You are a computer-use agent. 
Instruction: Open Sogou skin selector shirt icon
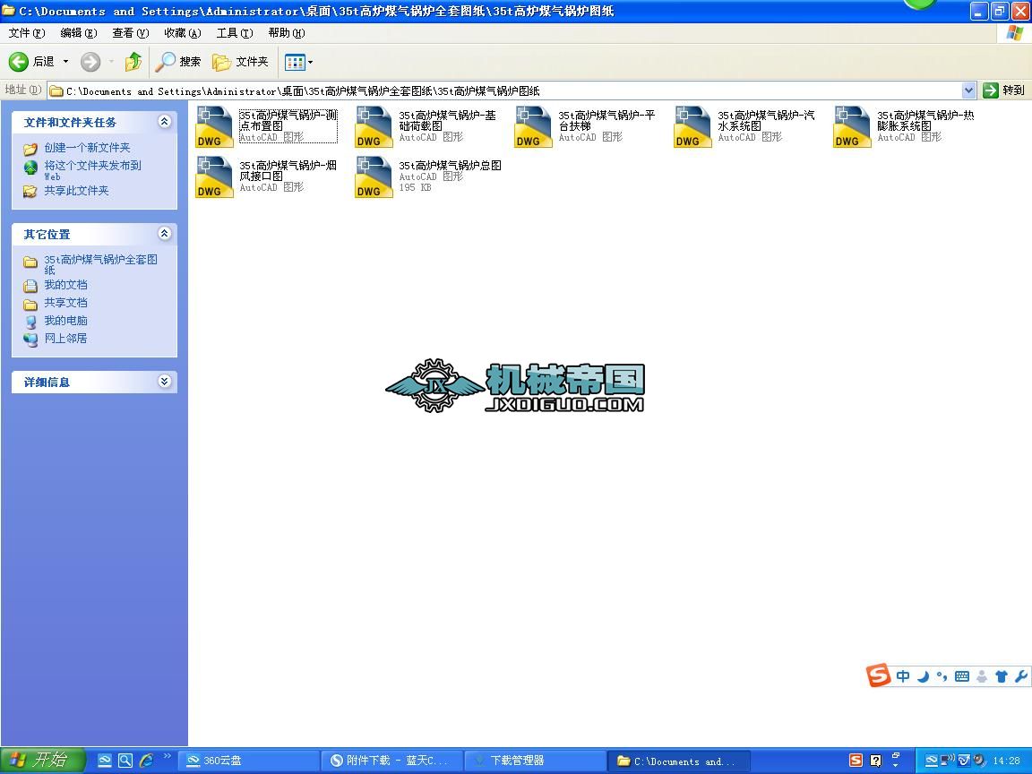click(1002, 676)
